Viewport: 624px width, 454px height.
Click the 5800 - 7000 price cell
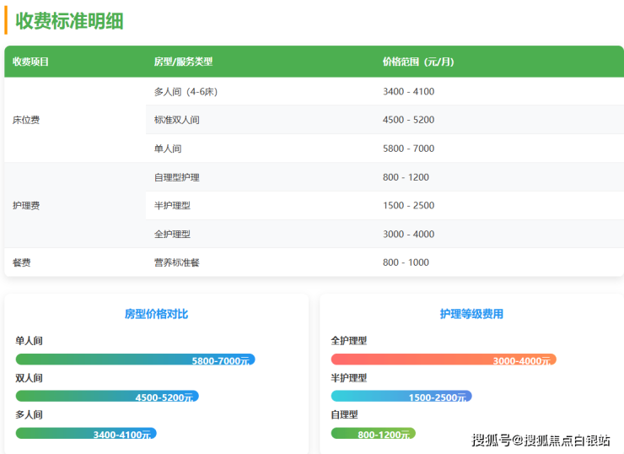point(408,149)
